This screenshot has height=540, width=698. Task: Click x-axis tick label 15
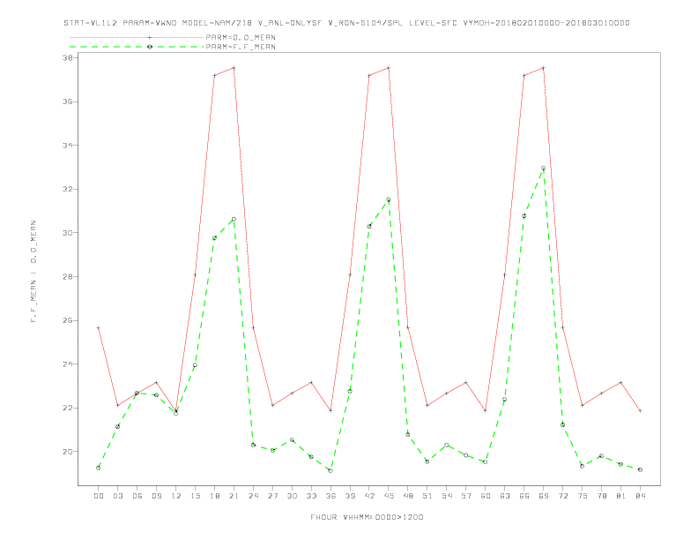(x=196, y=496)
